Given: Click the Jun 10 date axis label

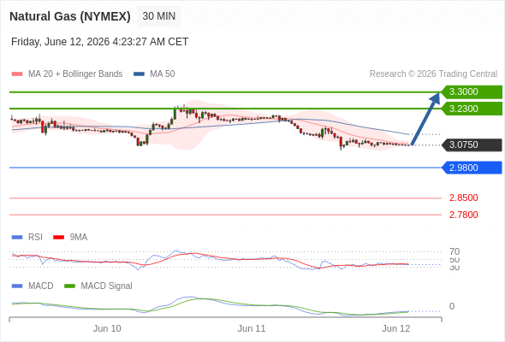Looking at the screenshot, I should pyautogui.click(x=107, y=328).
